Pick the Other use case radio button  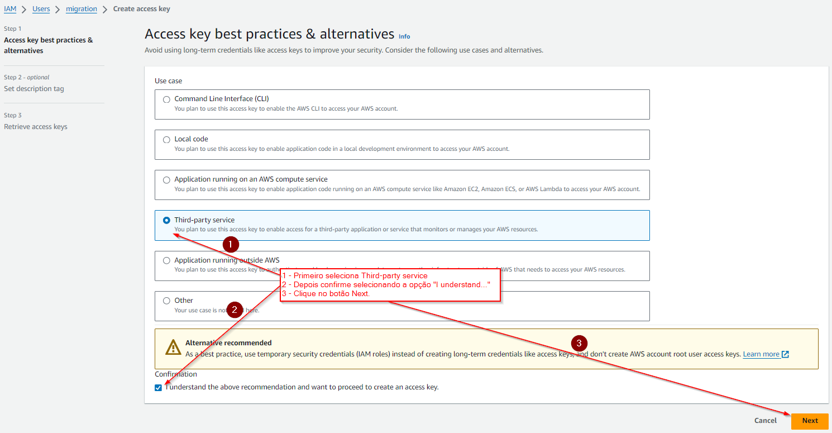coord(166,301)
